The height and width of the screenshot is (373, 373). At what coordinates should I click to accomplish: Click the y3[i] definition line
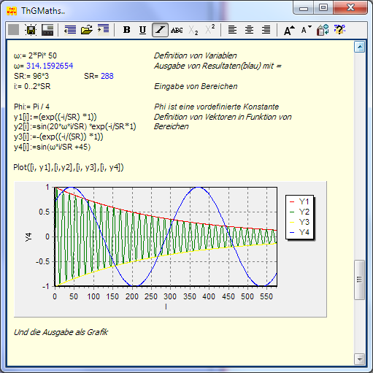[x=58, y=136]
